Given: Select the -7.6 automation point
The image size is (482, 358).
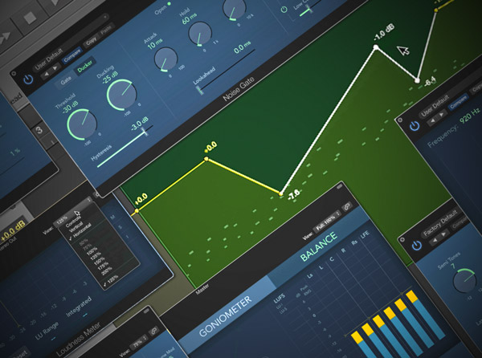Looking at the screenshot, I should (x=280, y=193).
